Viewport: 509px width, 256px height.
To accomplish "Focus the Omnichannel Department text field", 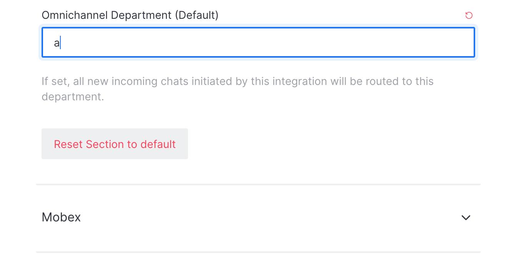I will coord(258,43).
